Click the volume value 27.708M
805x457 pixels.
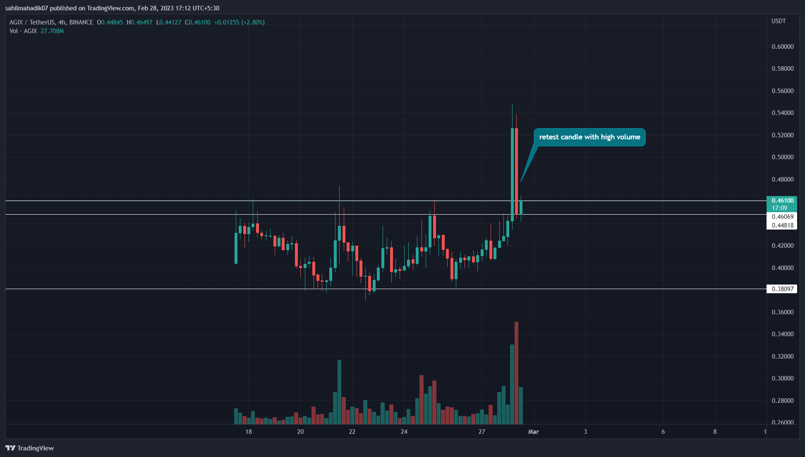point(52,31)
